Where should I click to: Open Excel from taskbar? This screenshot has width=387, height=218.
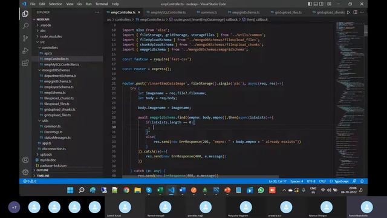[x=160, y=190]
